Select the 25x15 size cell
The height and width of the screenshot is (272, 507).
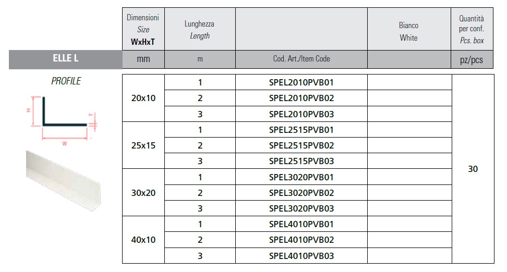pos(143,145)
